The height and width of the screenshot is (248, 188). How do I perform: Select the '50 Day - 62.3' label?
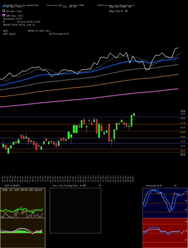click(x=14, y=11)
